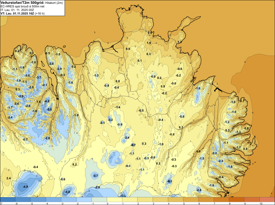Select the legend swatch between -3 and -2
The image size is (275, 205).
(69, 200)
